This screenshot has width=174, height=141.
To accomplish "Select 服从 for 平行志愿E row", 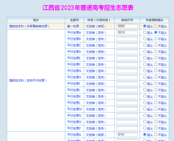I will pyautogui.click(x=144, y=58).
